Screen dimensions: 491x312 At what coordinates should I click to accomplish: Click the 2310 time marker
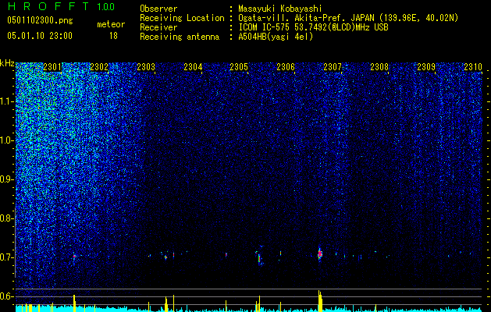[x=473, y=67]
